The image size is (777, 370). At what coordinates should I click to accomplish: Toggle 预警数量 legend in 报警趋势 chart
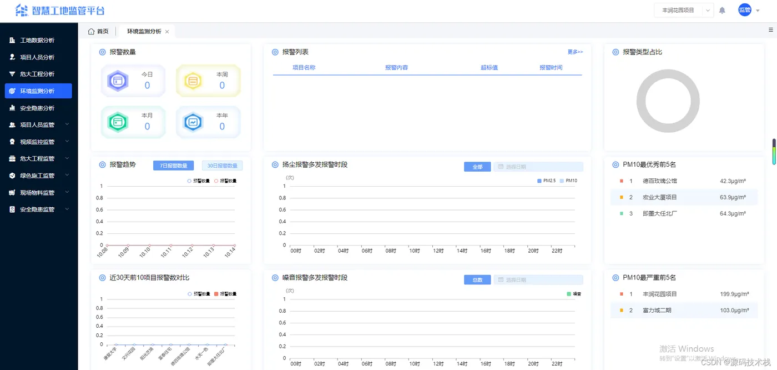tap(199, 181)
